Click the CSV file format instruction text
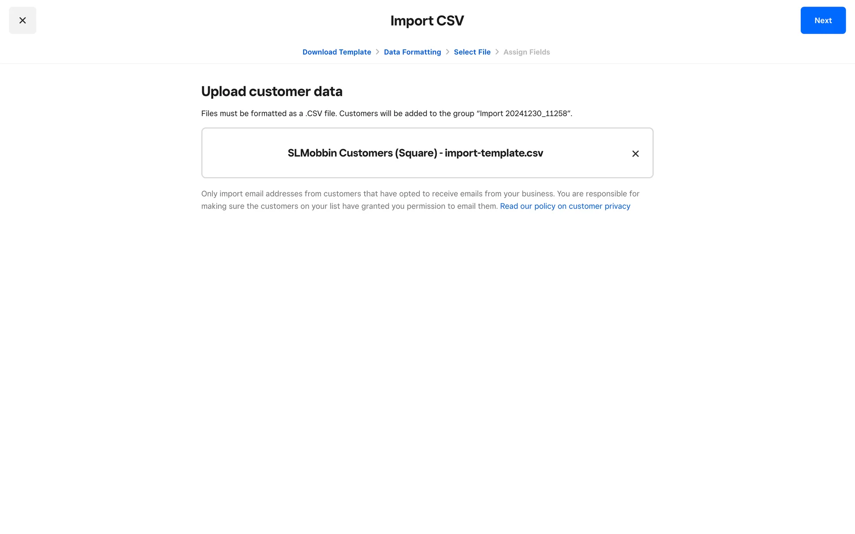855x534 pixels. tap(387, 113)
